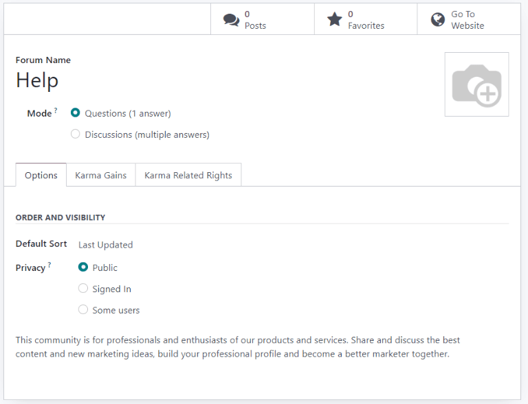Select Questions (1 answer) mode
The width and height of the screenshot is (528, 404).
76,113
